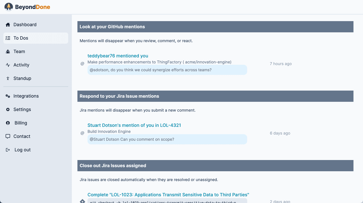This screenshot has height=203, width=363.
Task: Click the Log out arrow icon
Action: [8, 150]
